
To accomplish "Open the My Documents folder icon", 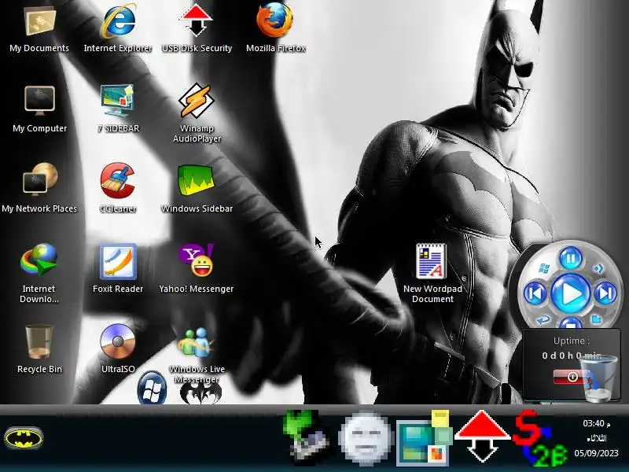I will pos(39,21).
